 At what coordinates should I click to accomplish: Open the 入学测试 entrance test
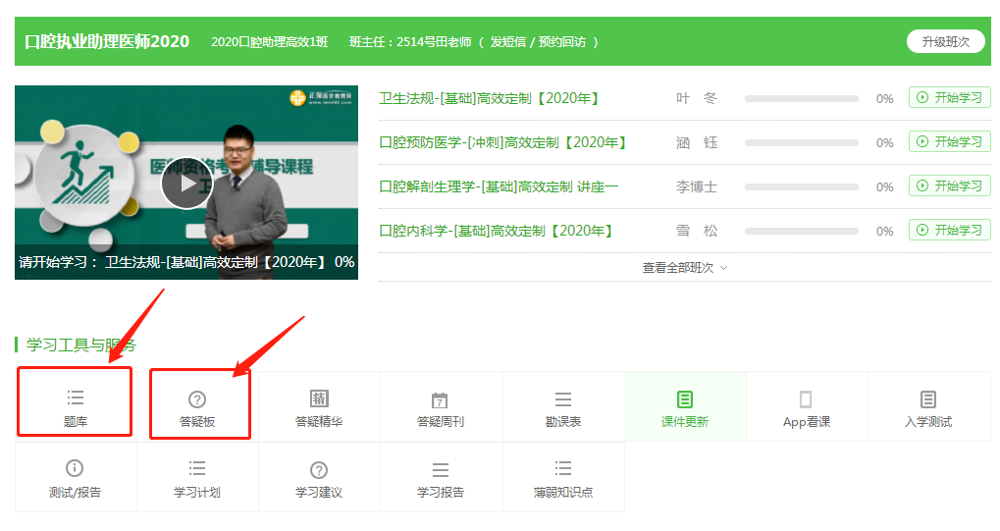point(928,407)
